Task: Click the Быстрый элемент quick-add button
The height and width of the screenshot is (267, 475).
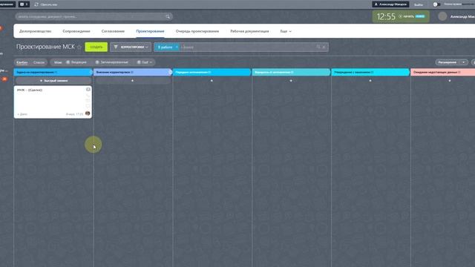Action: tap(53, 81)
